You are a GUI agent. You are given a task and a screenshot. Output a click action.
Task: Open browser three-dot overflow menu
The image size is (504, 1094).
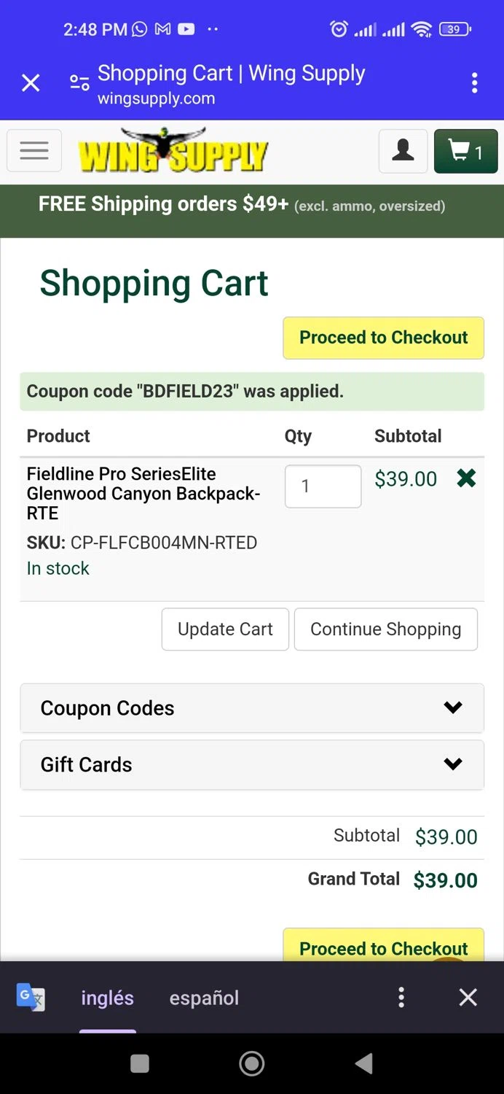point(474,83)
